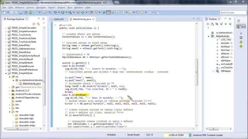The image size is (248, 139).
Task: Open the Project menu
Action: pyautogui.click(x=61, y=7)
